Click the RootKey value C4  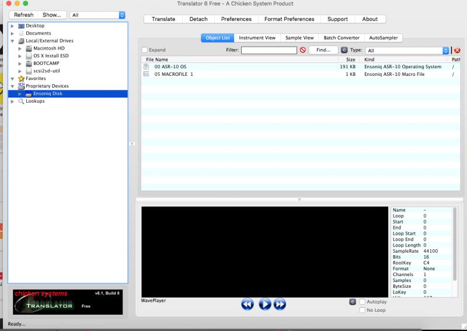point(426,263)
